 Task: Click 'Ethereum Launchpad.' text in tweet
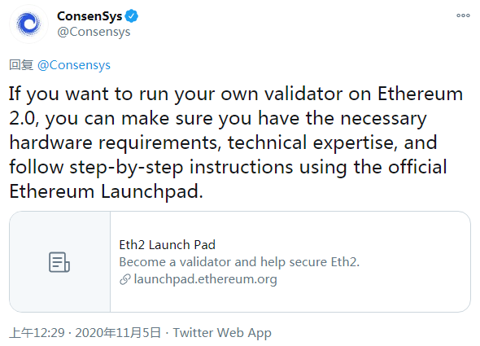coord(106,191)
